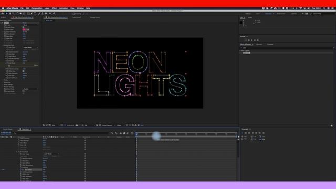Open macOS Spotlight search icon
Screen dimensions: 336x189
pos(324,8)
